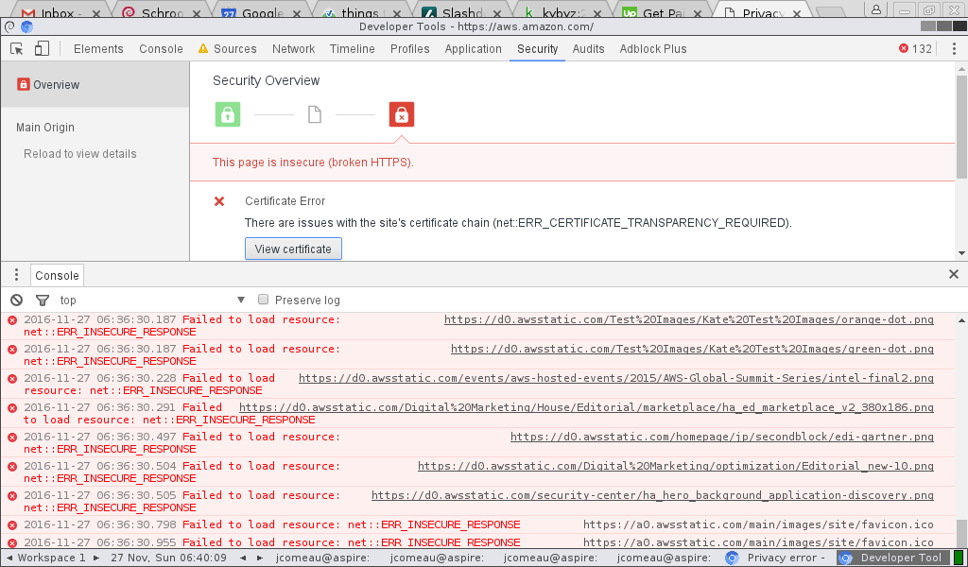The height and width of the screenshot is (567, 968).
Task: Click "This page is insecure (broken HTTPS)." text
Action: 313,163
